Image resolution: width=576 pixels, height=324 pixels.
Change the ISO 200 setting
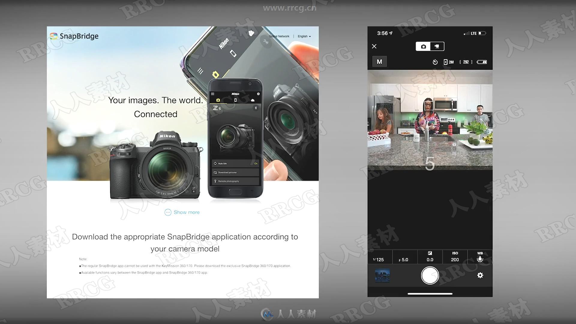click(x=455, y=257)
